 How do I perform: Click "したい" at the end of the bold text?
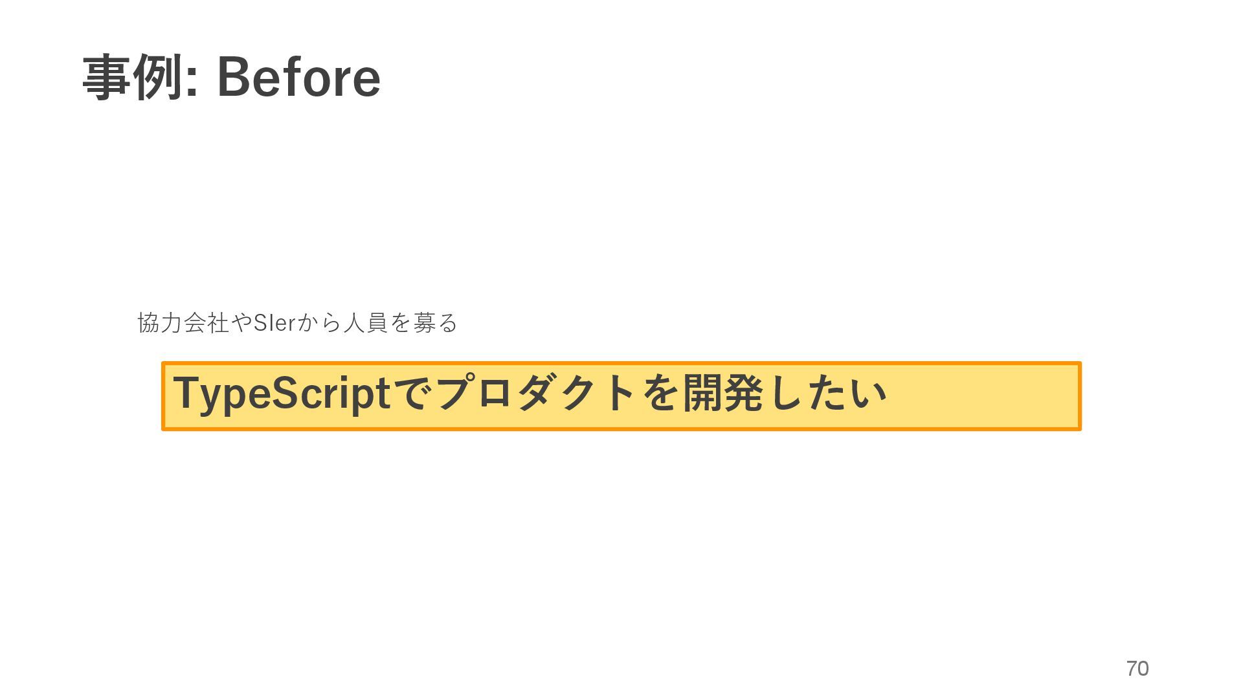tap(826, 393)
